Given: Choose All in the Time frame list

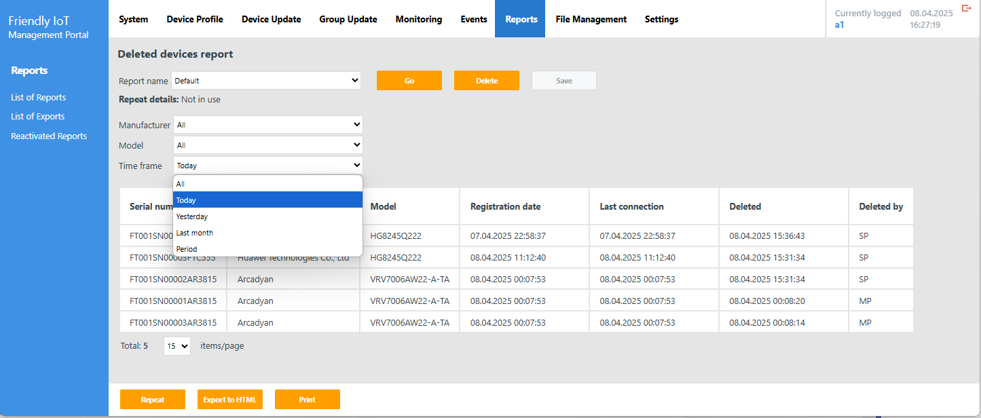Looking at the screenshot, I should [268, 184].
